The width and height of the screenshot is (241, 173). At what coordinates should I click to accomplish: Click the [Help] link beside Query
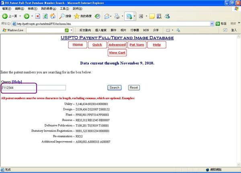17,82
